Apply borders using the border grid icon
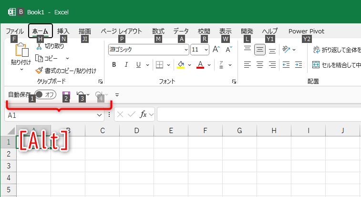Viewport: 361px width, 197px height. tap(159, 65)
